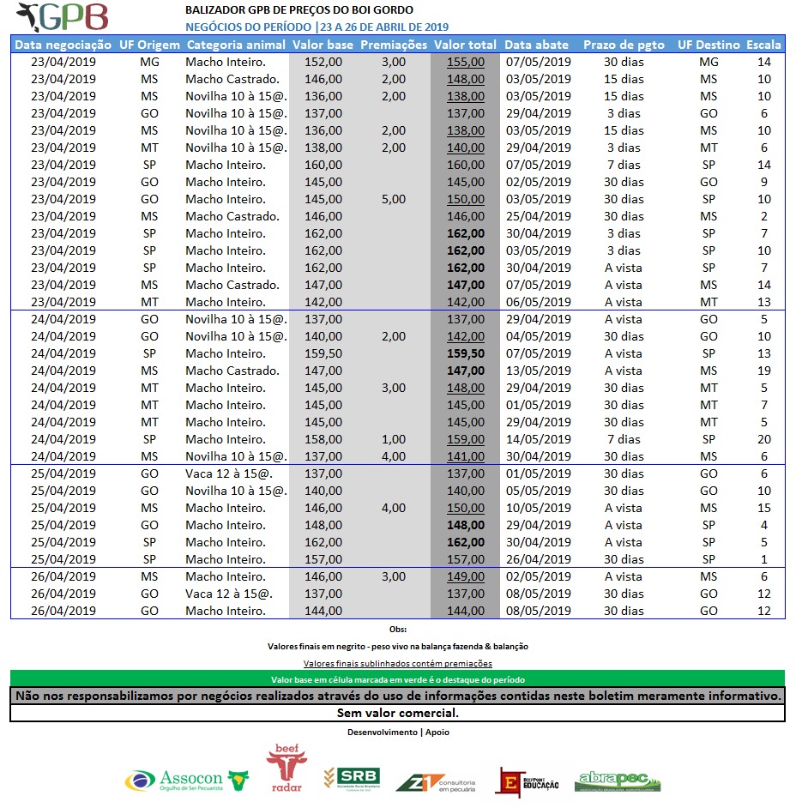Select the 'Valor total' column header
Image resolution: width=796 pixels, height=808 pixels.
click(x=465, y=45)
